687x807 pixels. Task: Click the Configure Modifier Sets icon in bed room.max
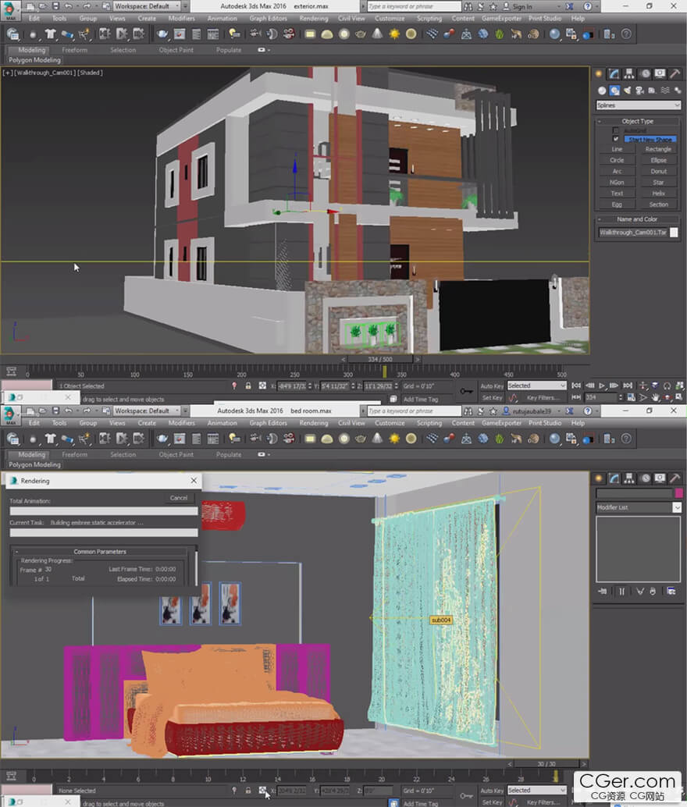click(x=671, y=592)
